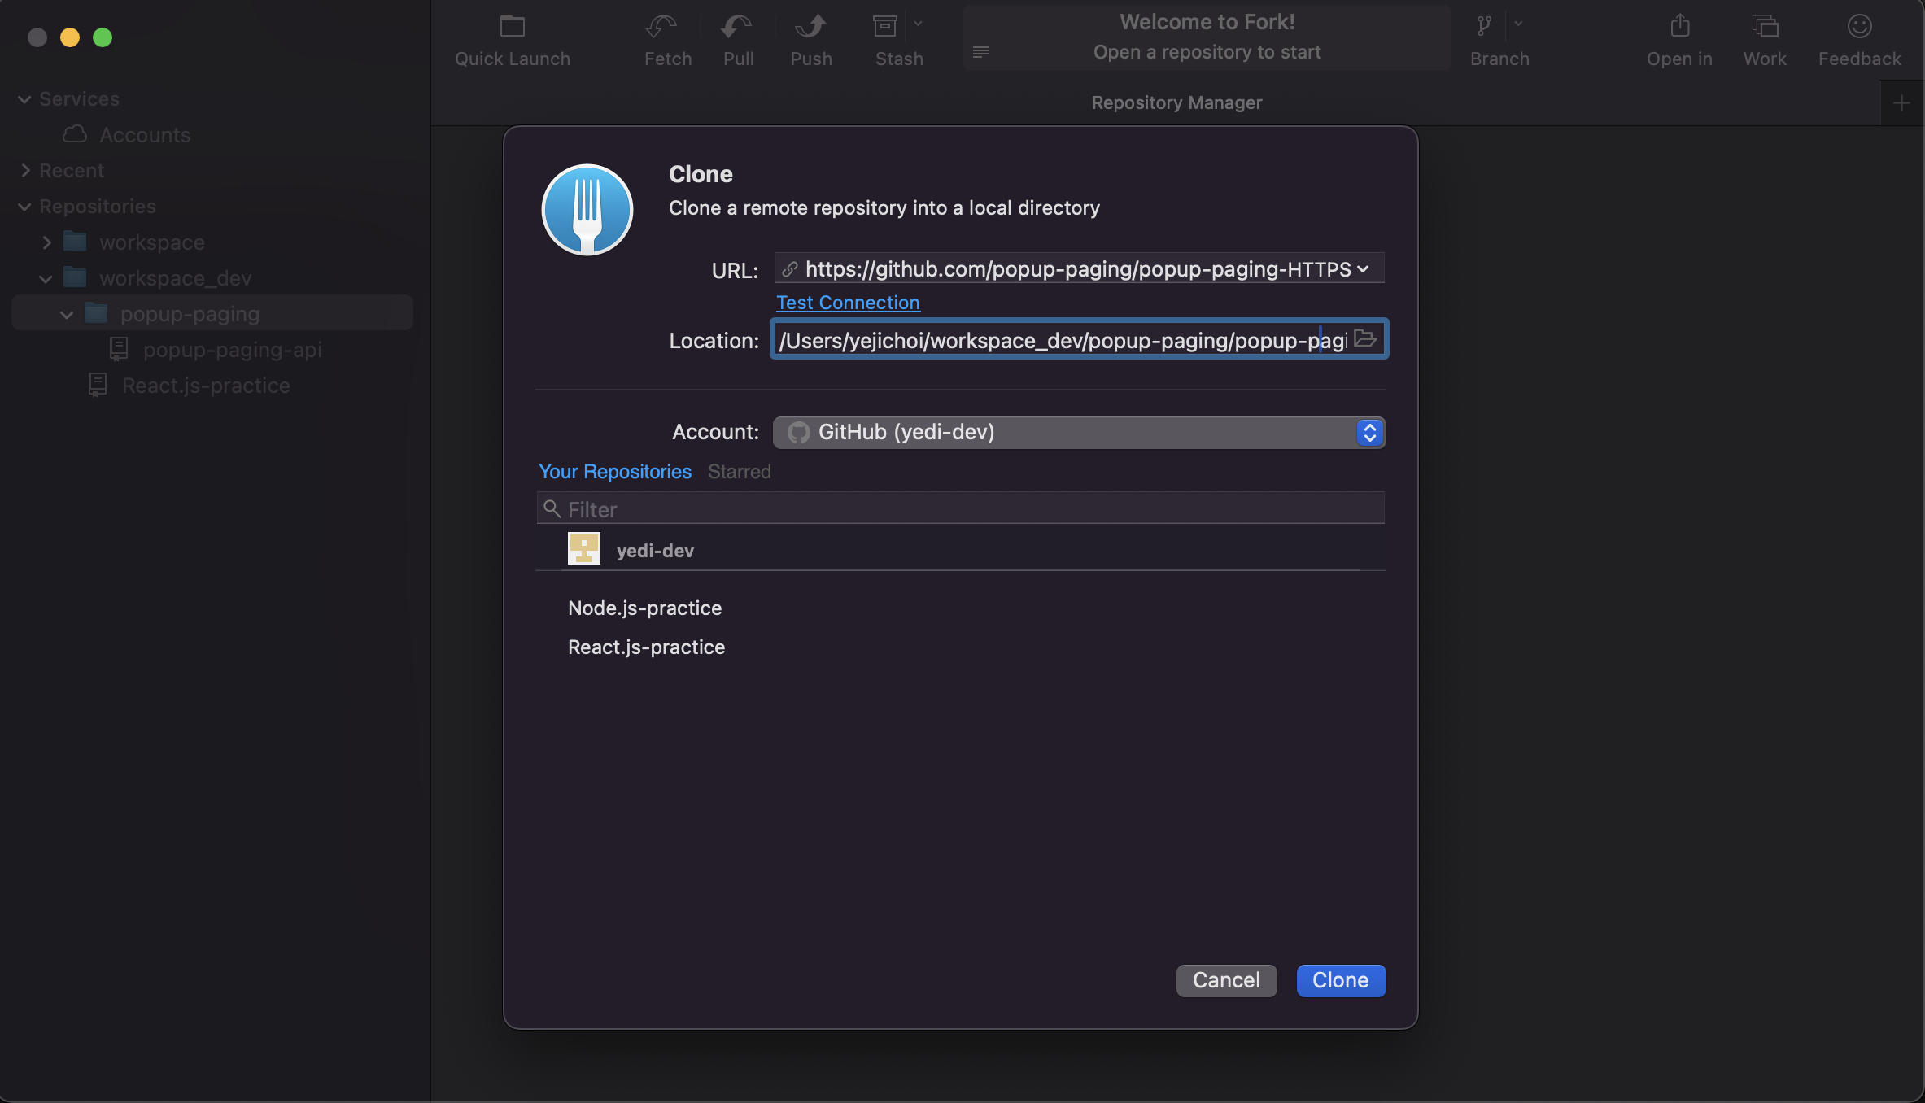Switch to the Starred tab
The image size is (1925, 1103).
tap(739, 472)
